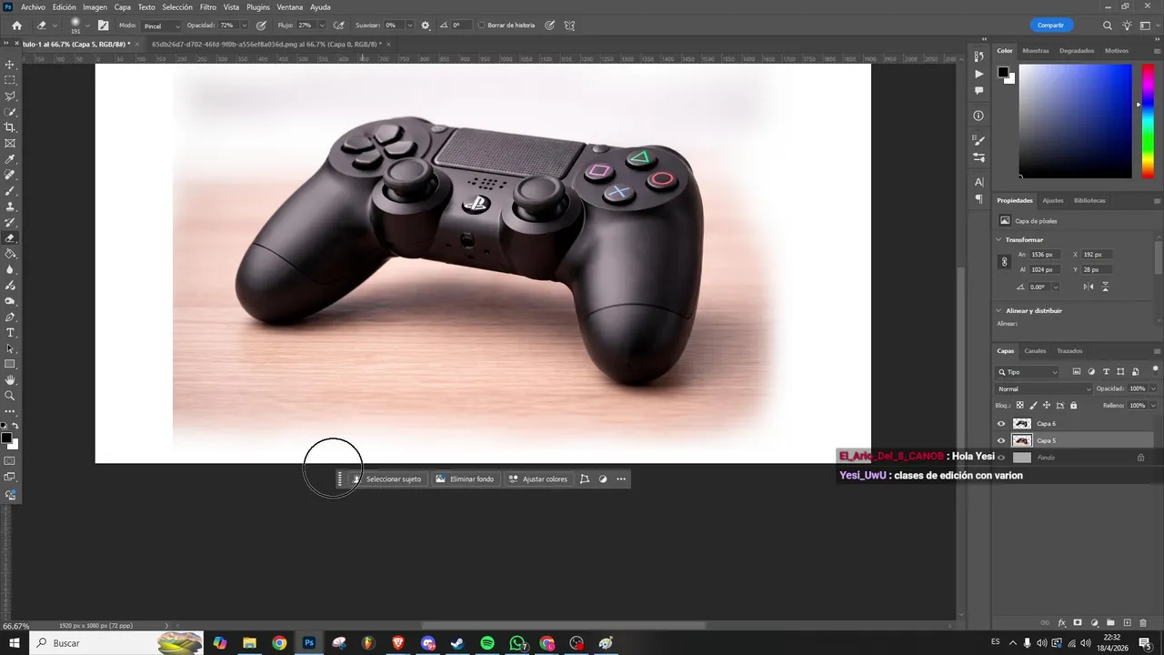Open the Modo Pincel dropdown
Screen dimensions: 1164x655
coord(162,25)
